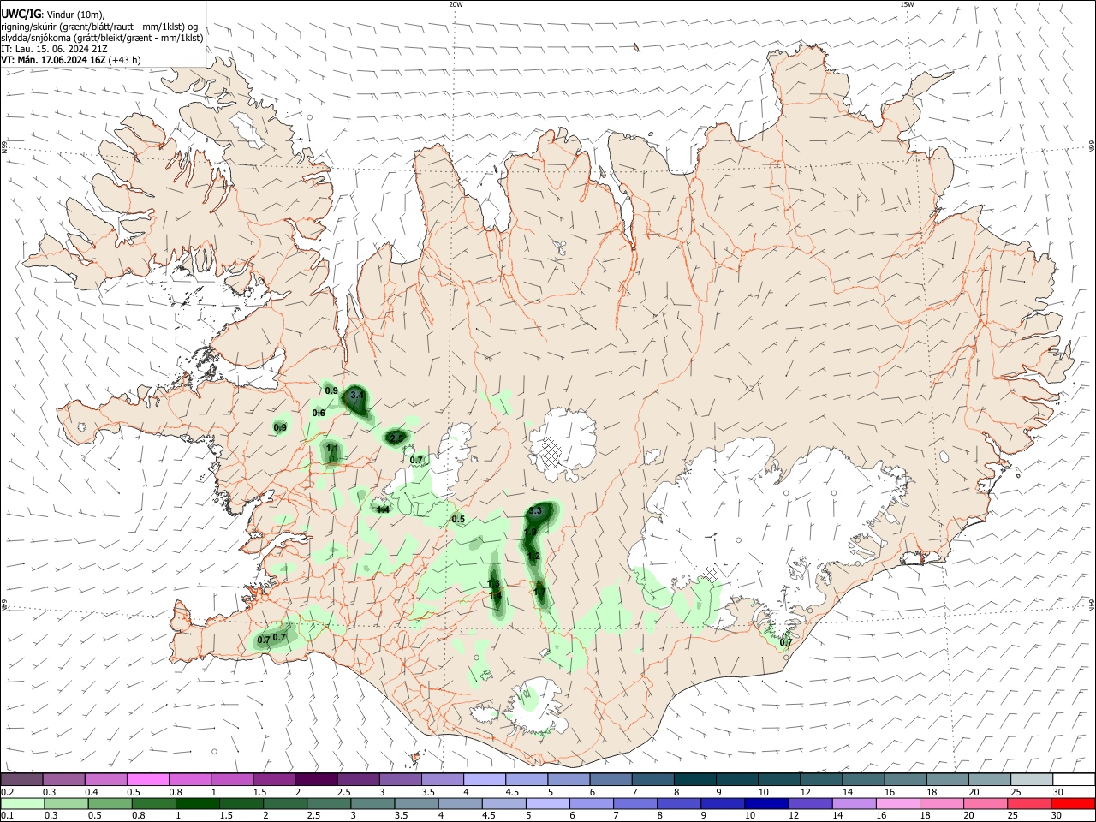Click the bright red swatch ending the rain scale

(x=1073, y=803)
